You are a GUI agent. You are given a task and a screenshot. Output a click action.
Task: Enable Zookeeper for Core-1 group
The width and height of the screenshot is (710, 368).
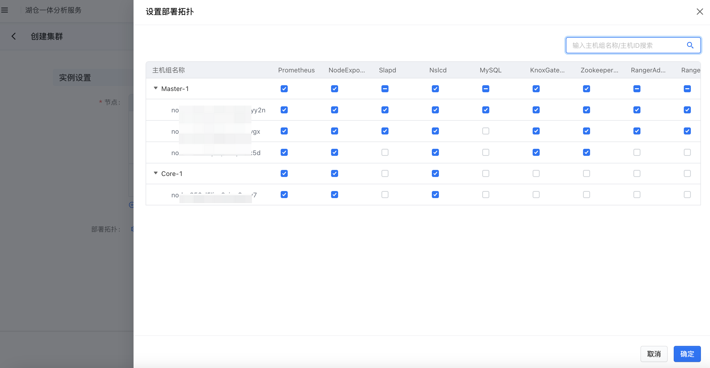[x=587, y=173]
